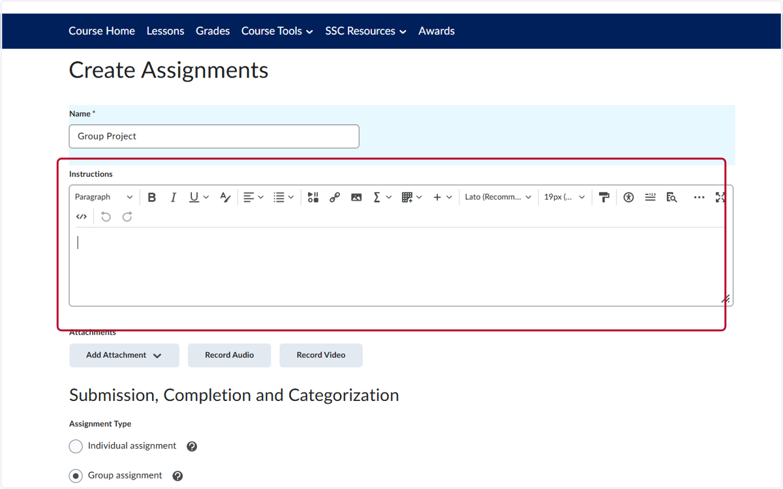
Task: Click the word count icon
Action: click(650, 197)
